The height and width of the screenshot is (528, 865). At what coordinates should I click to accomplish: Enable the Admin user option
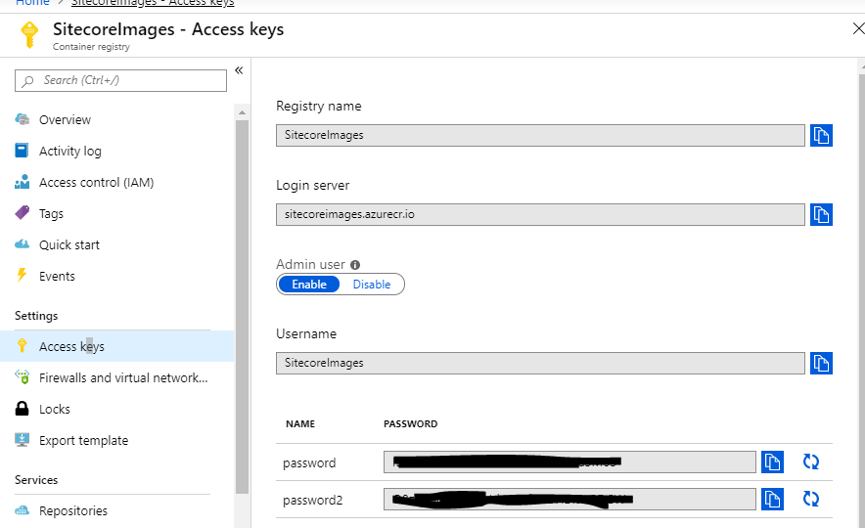pos(309,285)
